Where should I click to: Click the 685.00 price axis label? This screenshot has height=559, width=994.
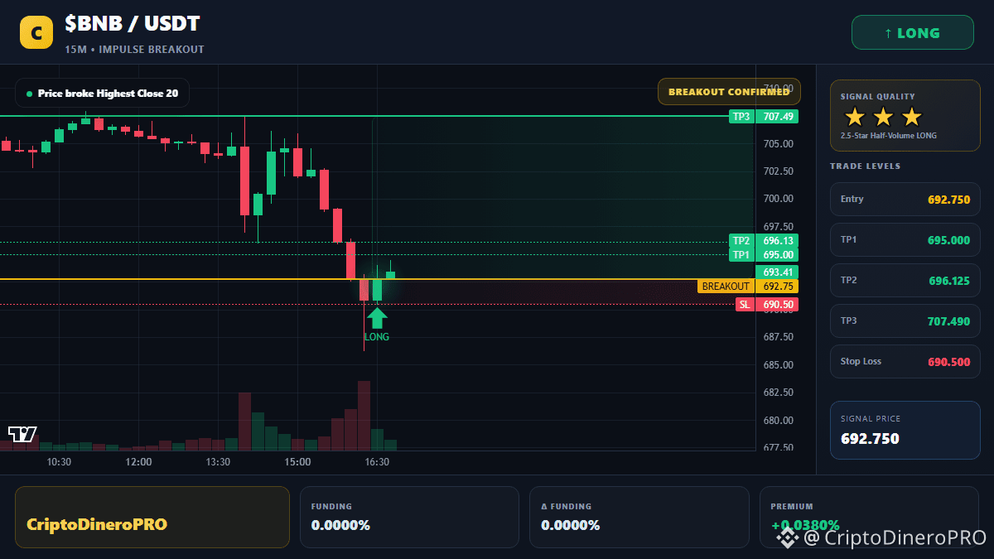click(779, 365)
